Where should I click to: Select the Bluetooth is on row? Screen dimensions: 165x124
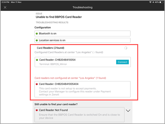(x=82, y=33)
